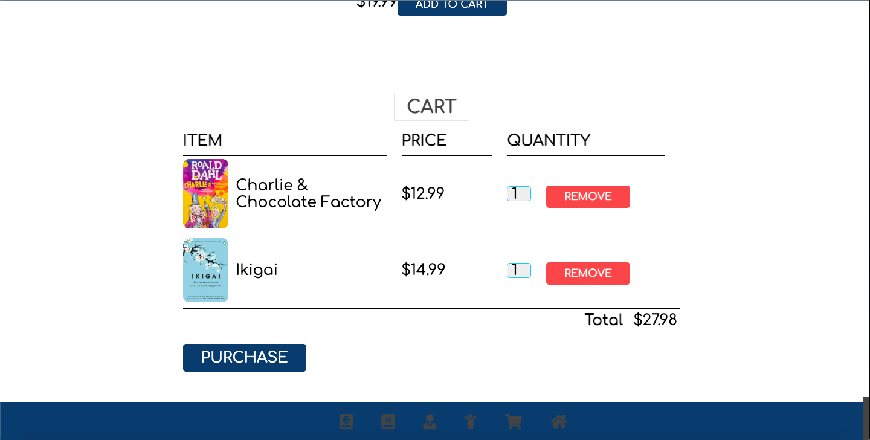Open the user-in-suit icon in footer

pyautogui.click(x=430, y=421)
